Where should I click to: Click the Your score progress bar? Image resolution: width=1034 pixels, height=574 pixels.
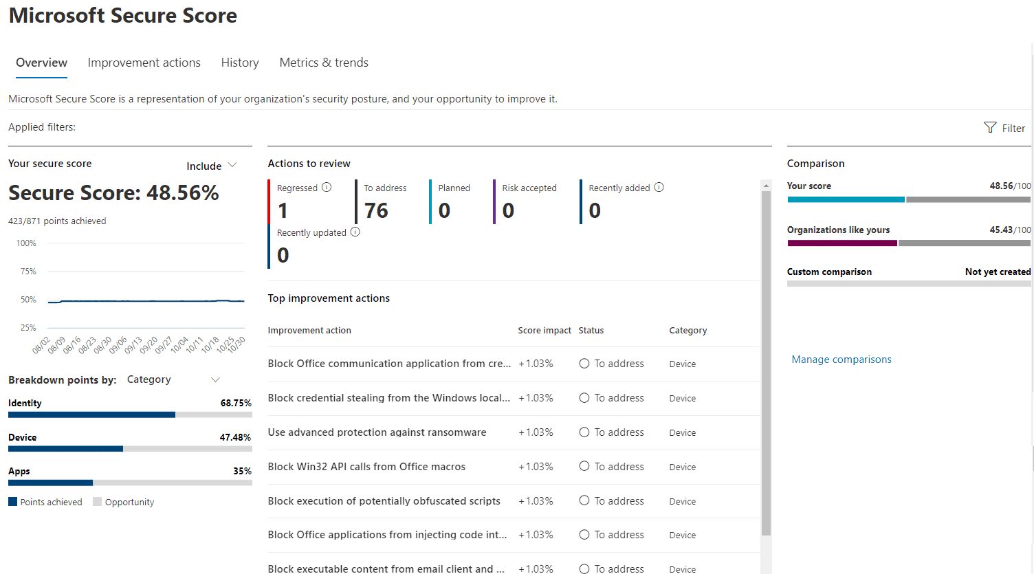click(x=907, y=199)
